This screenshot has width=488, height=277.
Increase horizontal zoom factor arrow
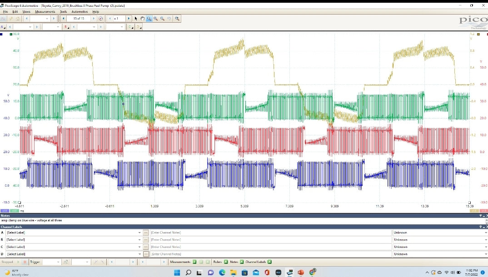(129, 19)
